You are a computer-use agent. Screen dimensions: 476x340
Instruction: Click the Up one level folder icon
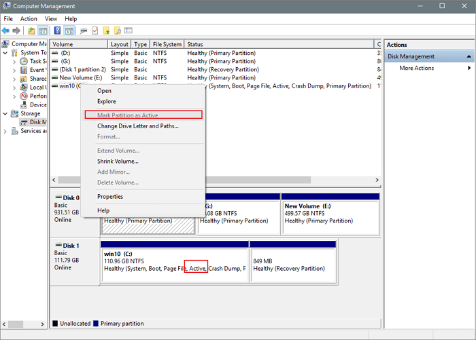coord(31,31)
